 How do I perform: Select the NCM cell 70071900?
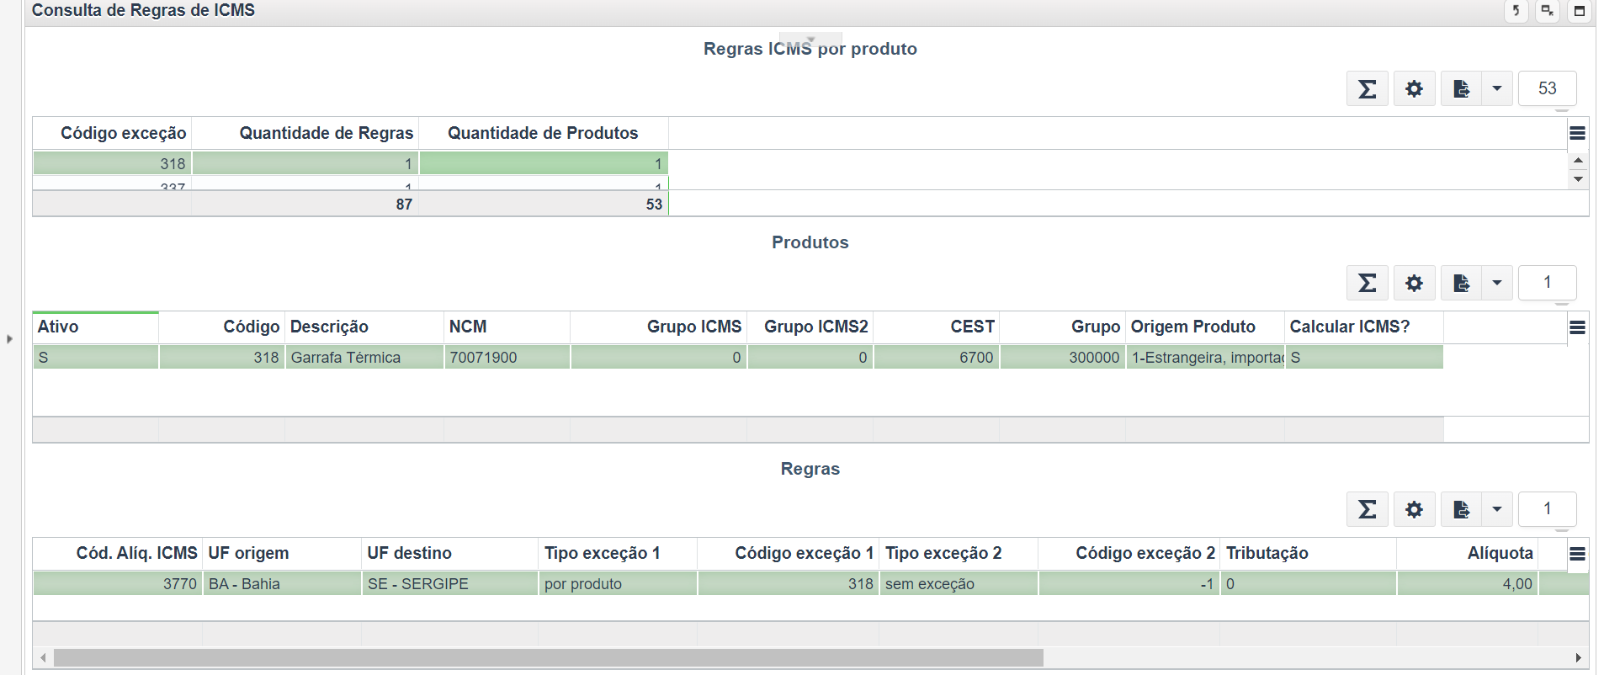click(x=507, y=358)
